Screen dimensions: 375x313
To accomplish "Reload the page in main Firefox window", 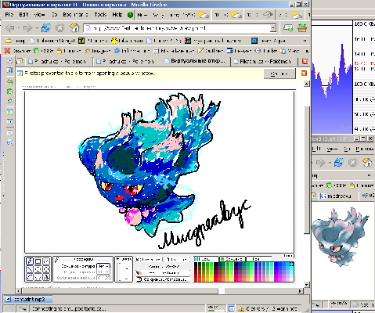I will click(x=45, y=28).
